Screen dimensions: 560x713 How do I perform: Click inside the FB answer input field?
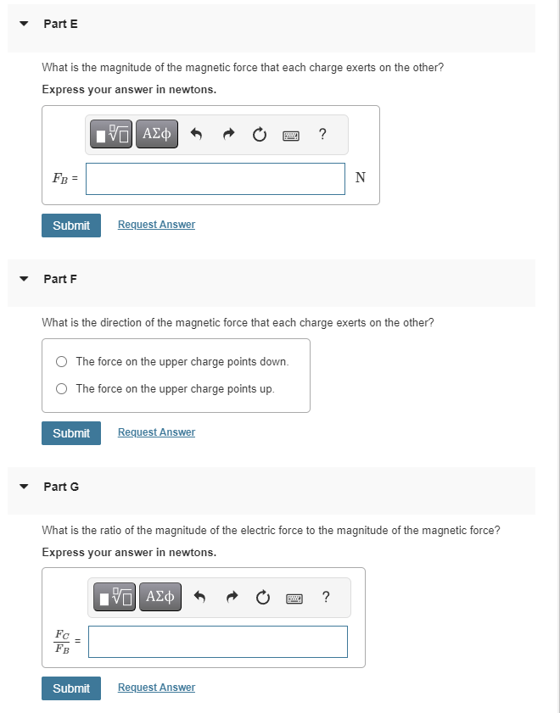click(x=215, y=179)
